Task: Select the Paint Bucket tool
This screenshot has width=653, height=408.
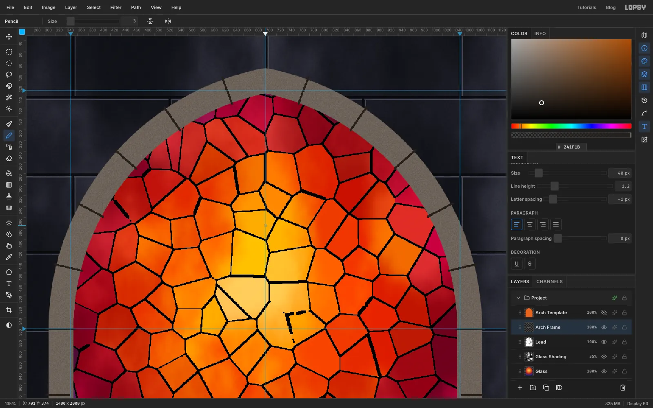Action: point(9,173)
